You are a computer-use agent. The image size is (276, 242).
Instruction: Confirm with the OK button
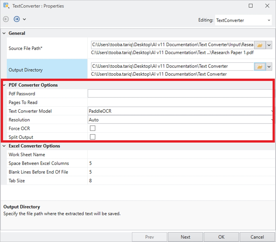point(221,237)
